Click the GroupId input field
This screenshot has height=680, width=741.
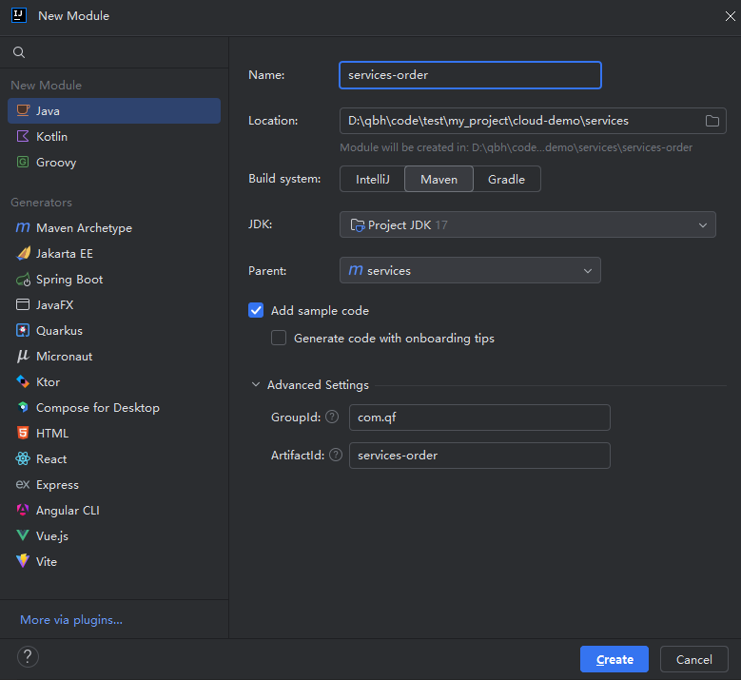[479, 418]
